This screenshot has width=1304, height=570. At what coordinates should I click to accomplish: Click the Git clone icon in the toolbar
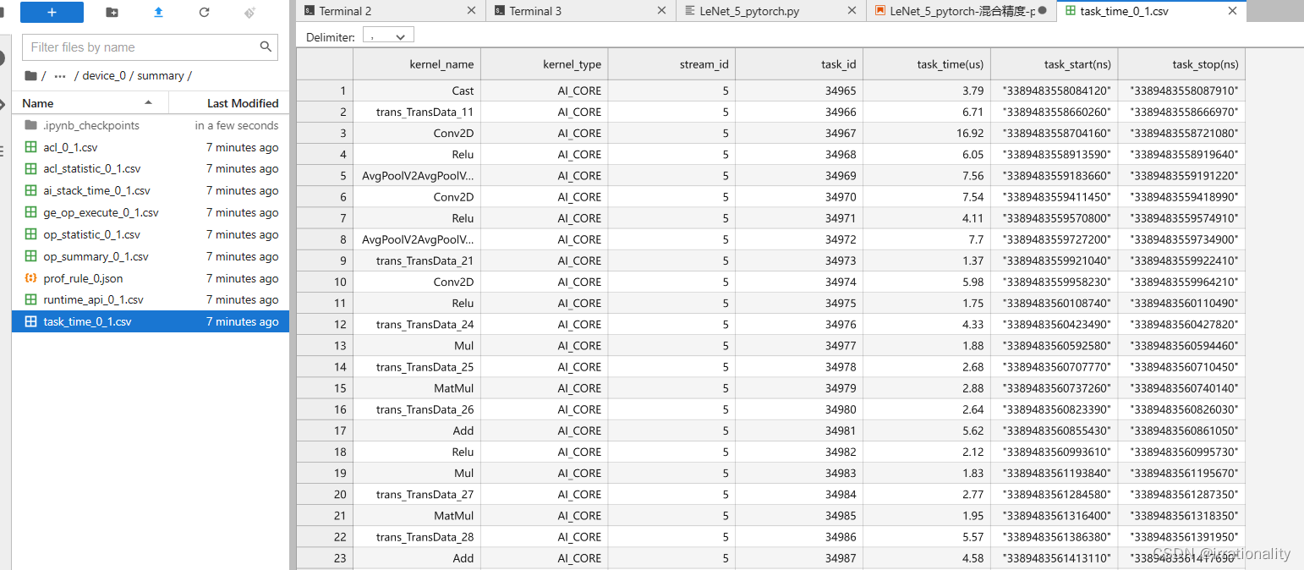click(249, 13)
